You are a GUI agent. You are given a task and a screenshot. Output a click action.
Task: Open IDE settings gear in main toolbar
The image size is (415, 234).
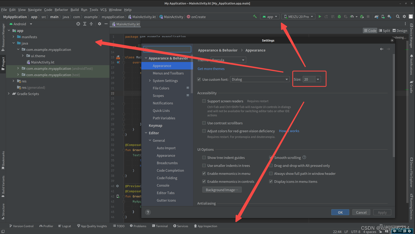[404, 16]
